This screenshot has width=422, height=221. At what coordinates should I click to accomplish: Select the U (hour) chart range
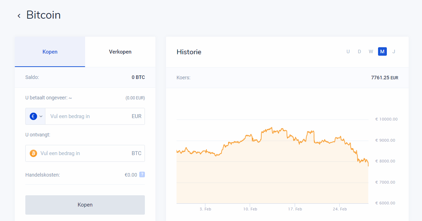coord(348,51)
